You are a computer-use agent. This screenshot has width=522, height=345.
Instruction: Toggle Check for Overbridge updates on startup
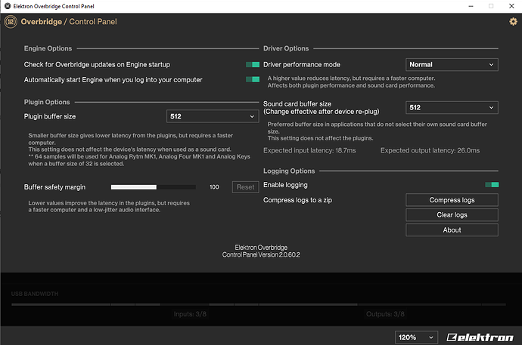coord(253,64)
